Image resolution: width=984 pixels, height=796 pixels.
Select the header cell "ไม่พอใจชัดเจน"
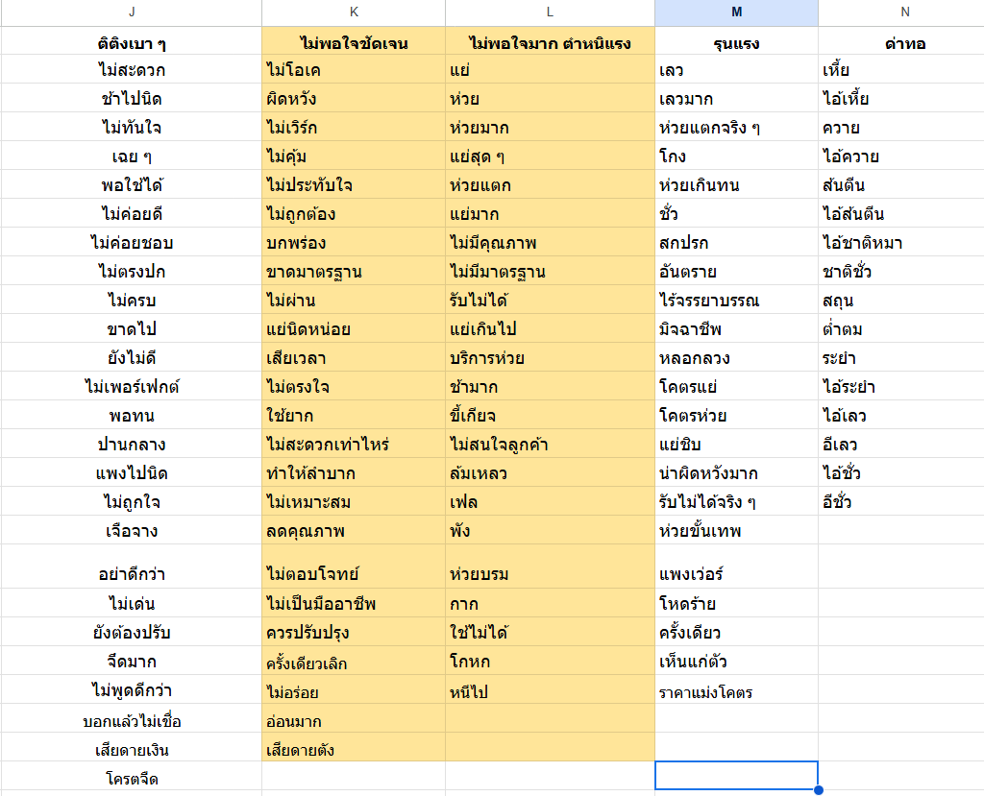coord(354,43)
